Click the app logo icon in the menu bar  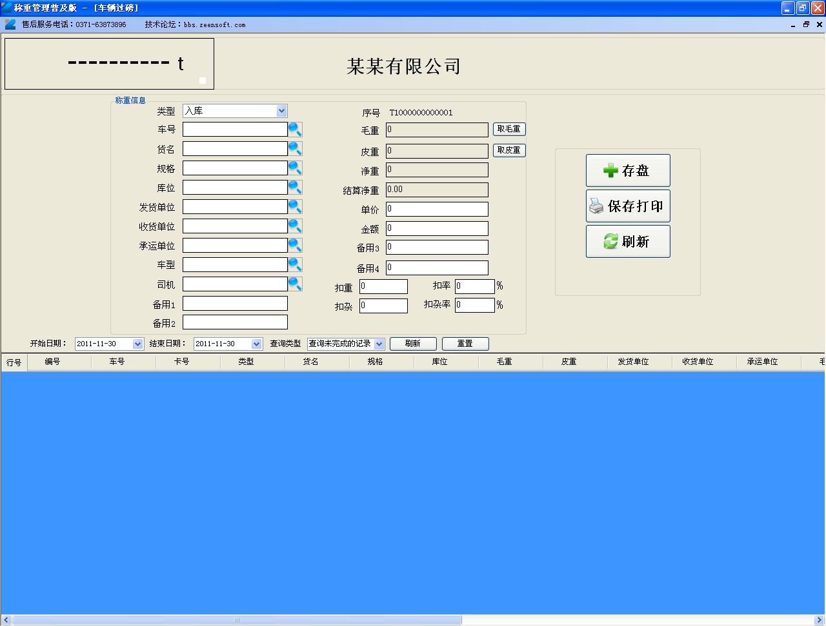coord(10,24)
